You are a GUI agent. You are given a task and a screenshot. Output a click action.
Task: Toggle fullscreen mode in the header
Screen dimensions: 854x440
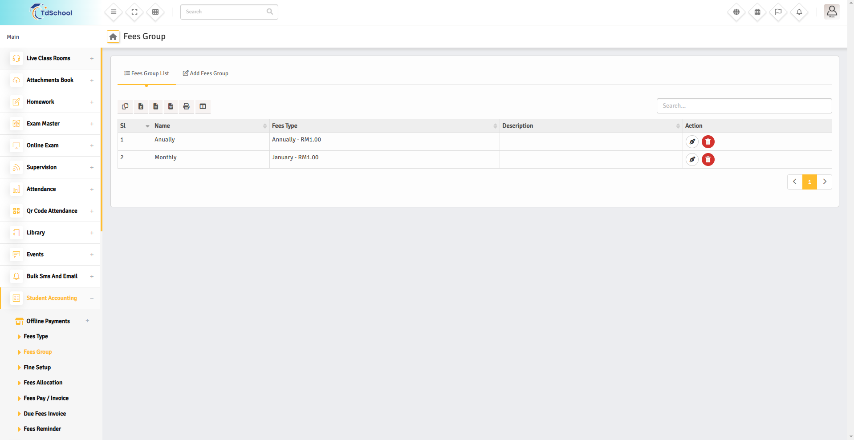pos(134,12)
